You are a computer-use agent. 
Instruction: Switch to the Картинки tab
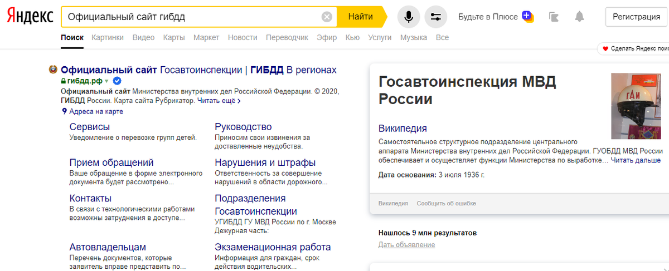click(x=108, y=37)
